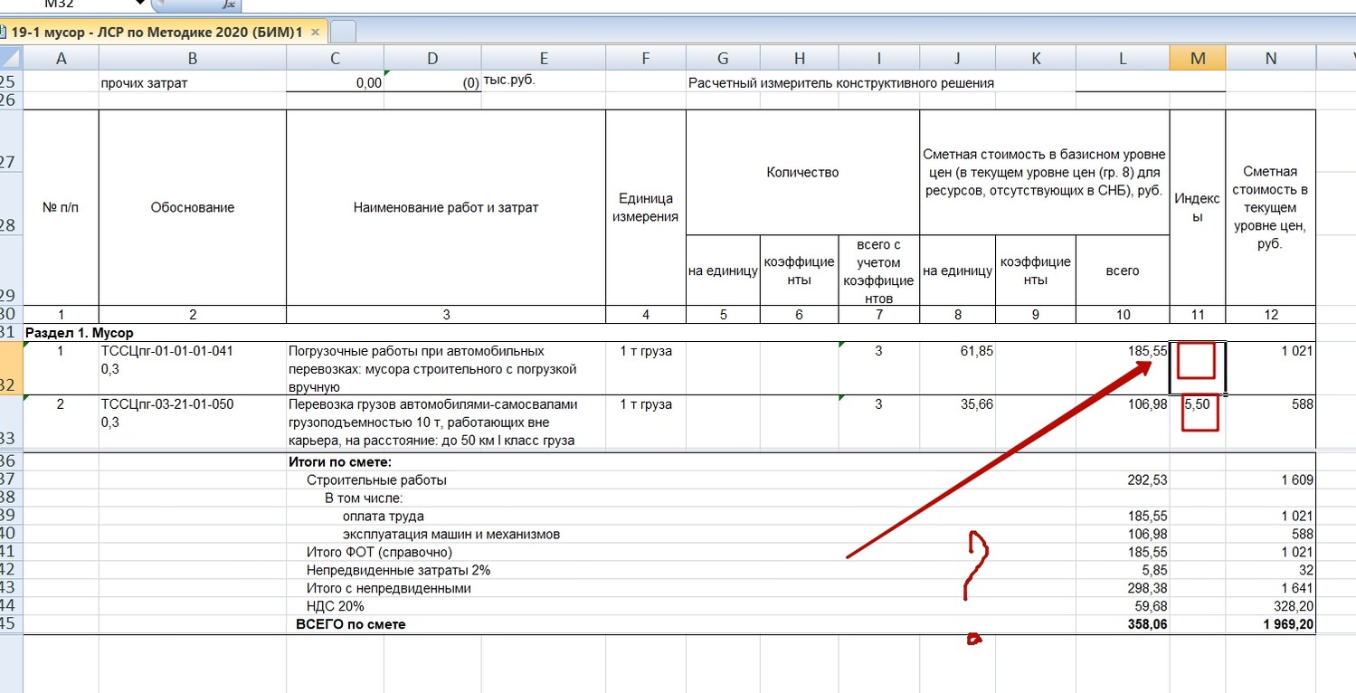Click the Select All corner of the sheet
Image resolution: width=1356 pixels, height=693 pixels.
coord(11,59)
